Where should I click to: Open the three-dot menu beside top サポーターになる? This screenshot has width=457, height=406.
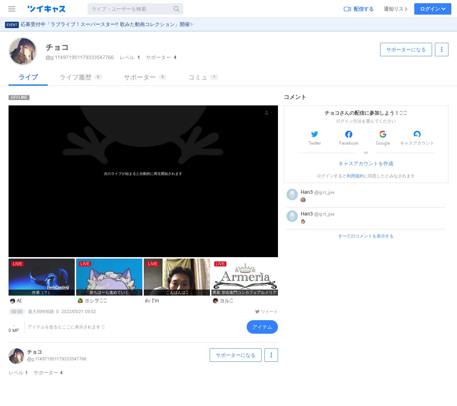pos(441,50)
